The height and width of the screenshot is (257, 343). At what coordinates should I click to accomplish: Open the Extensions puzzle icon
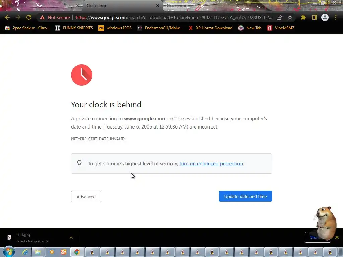coord(303,17)
